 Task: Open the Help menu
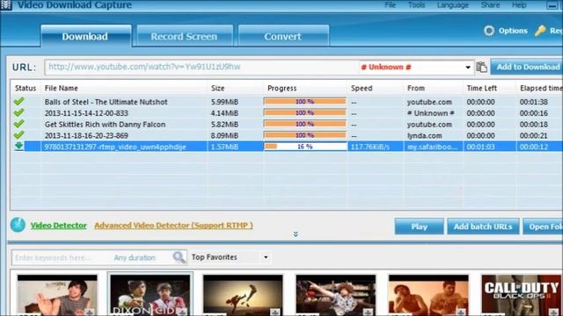[519, 5]
